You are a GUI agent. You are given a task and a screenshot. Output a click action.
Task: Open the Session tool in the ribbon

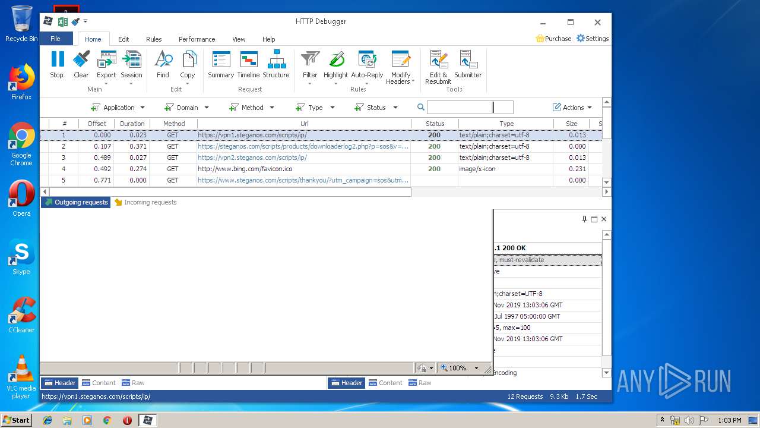[131, 67]
